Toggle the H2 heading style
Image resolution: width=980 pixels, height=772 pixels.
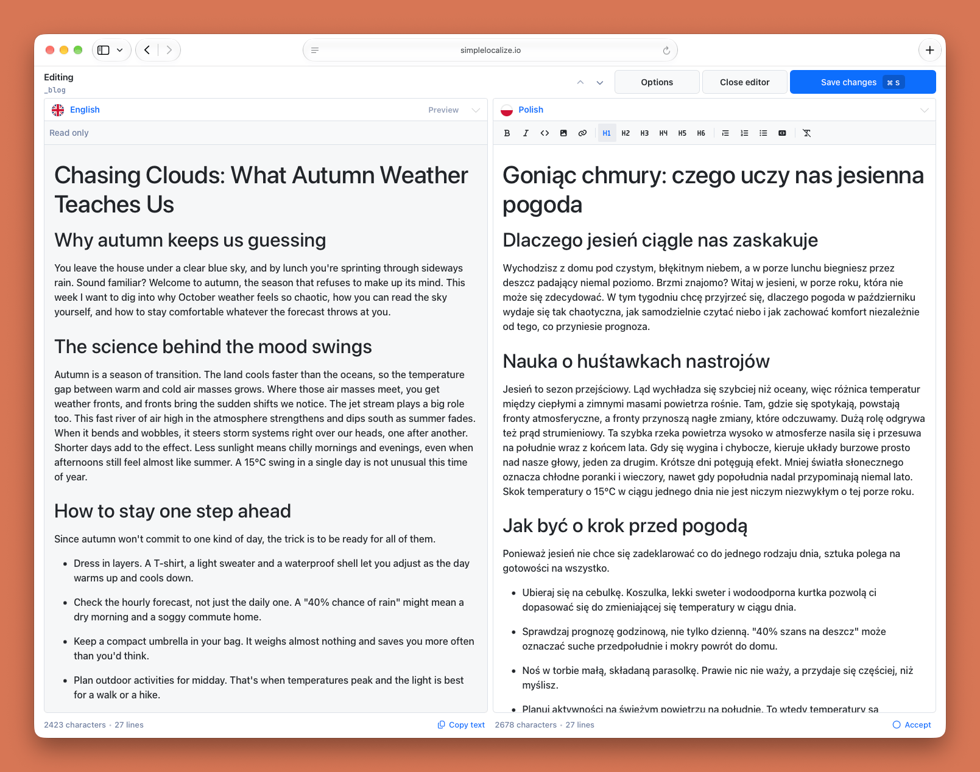tap(626, 133)
